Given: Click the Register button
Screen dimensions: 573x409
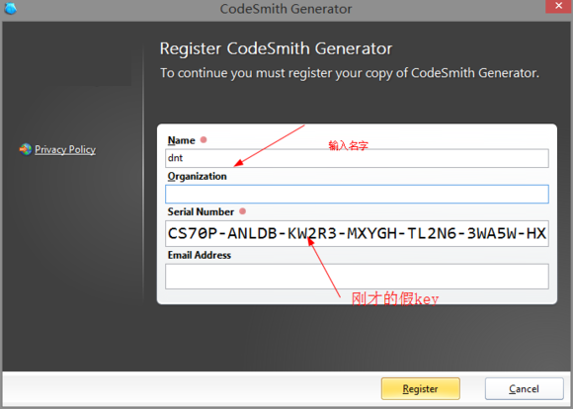Looking at the screenshot, I should 420,388.
